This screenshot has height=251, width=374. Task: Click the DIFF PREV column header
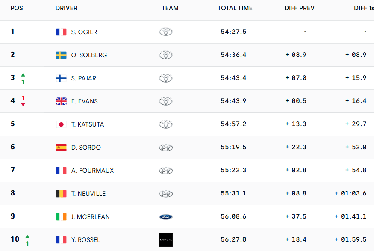[299, 8]
